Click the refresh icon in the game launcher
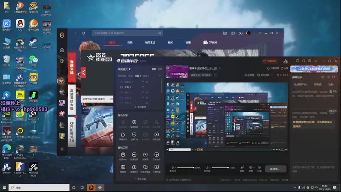The height and width of the screenshot is (192, 341). point(83,33)
